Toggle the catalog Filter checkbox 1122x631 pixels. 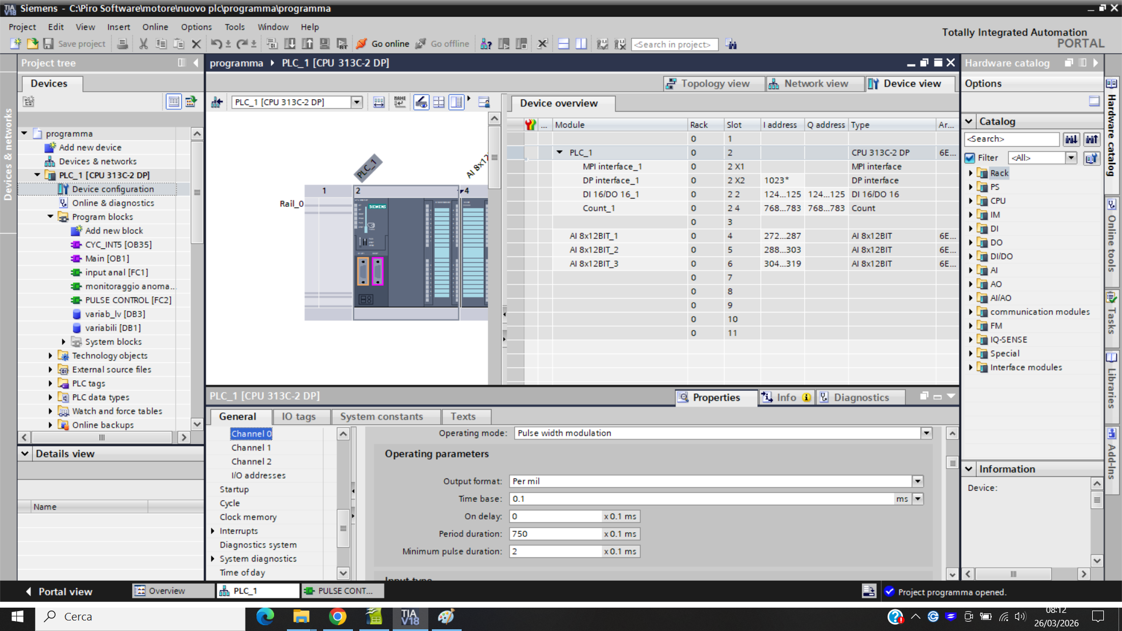point(970,158)
